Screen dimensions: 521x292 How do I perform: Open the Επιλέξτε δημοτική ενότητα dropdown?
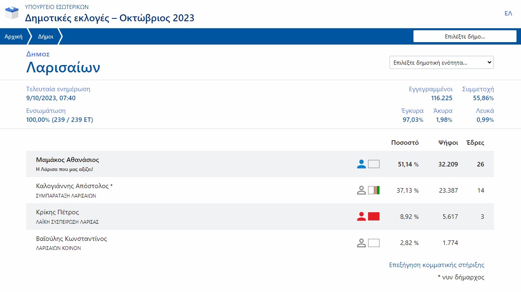point(441,63)
